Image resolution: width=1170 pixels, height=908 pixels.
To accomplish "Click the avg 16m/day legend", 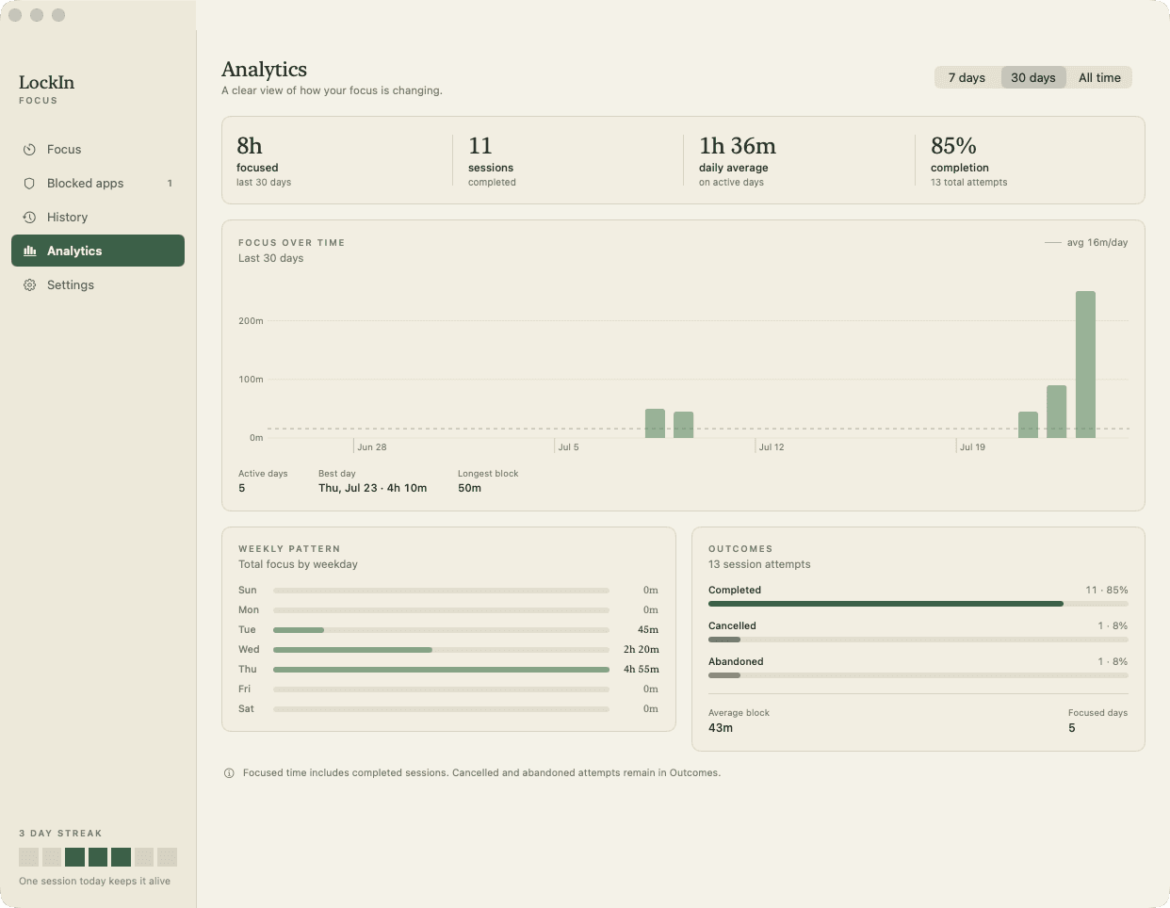I will [x=1086, y=243].
